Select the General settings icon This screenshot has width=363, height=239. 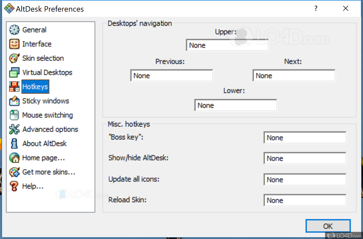[14, 30]
